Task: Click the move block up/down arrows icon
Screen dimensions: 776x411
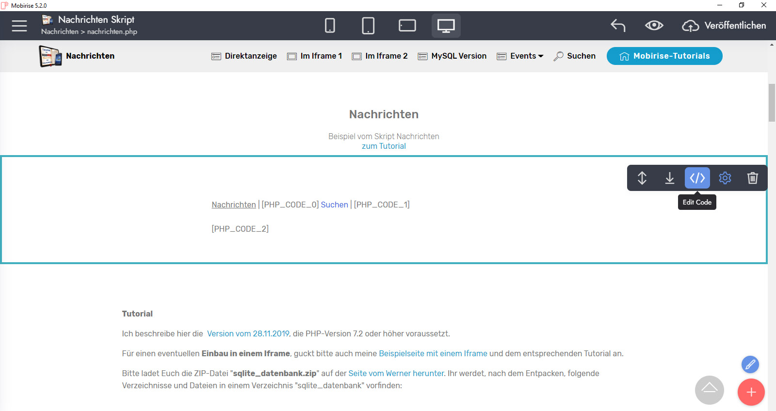Action: [642, 178]
